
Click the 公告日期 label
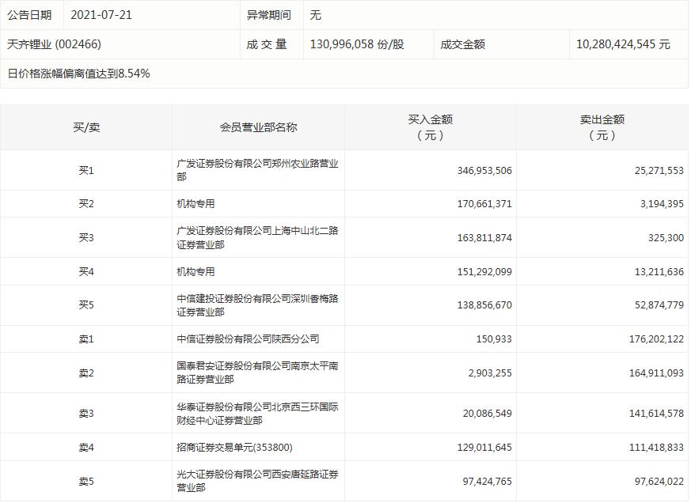[x=29, y=15]
